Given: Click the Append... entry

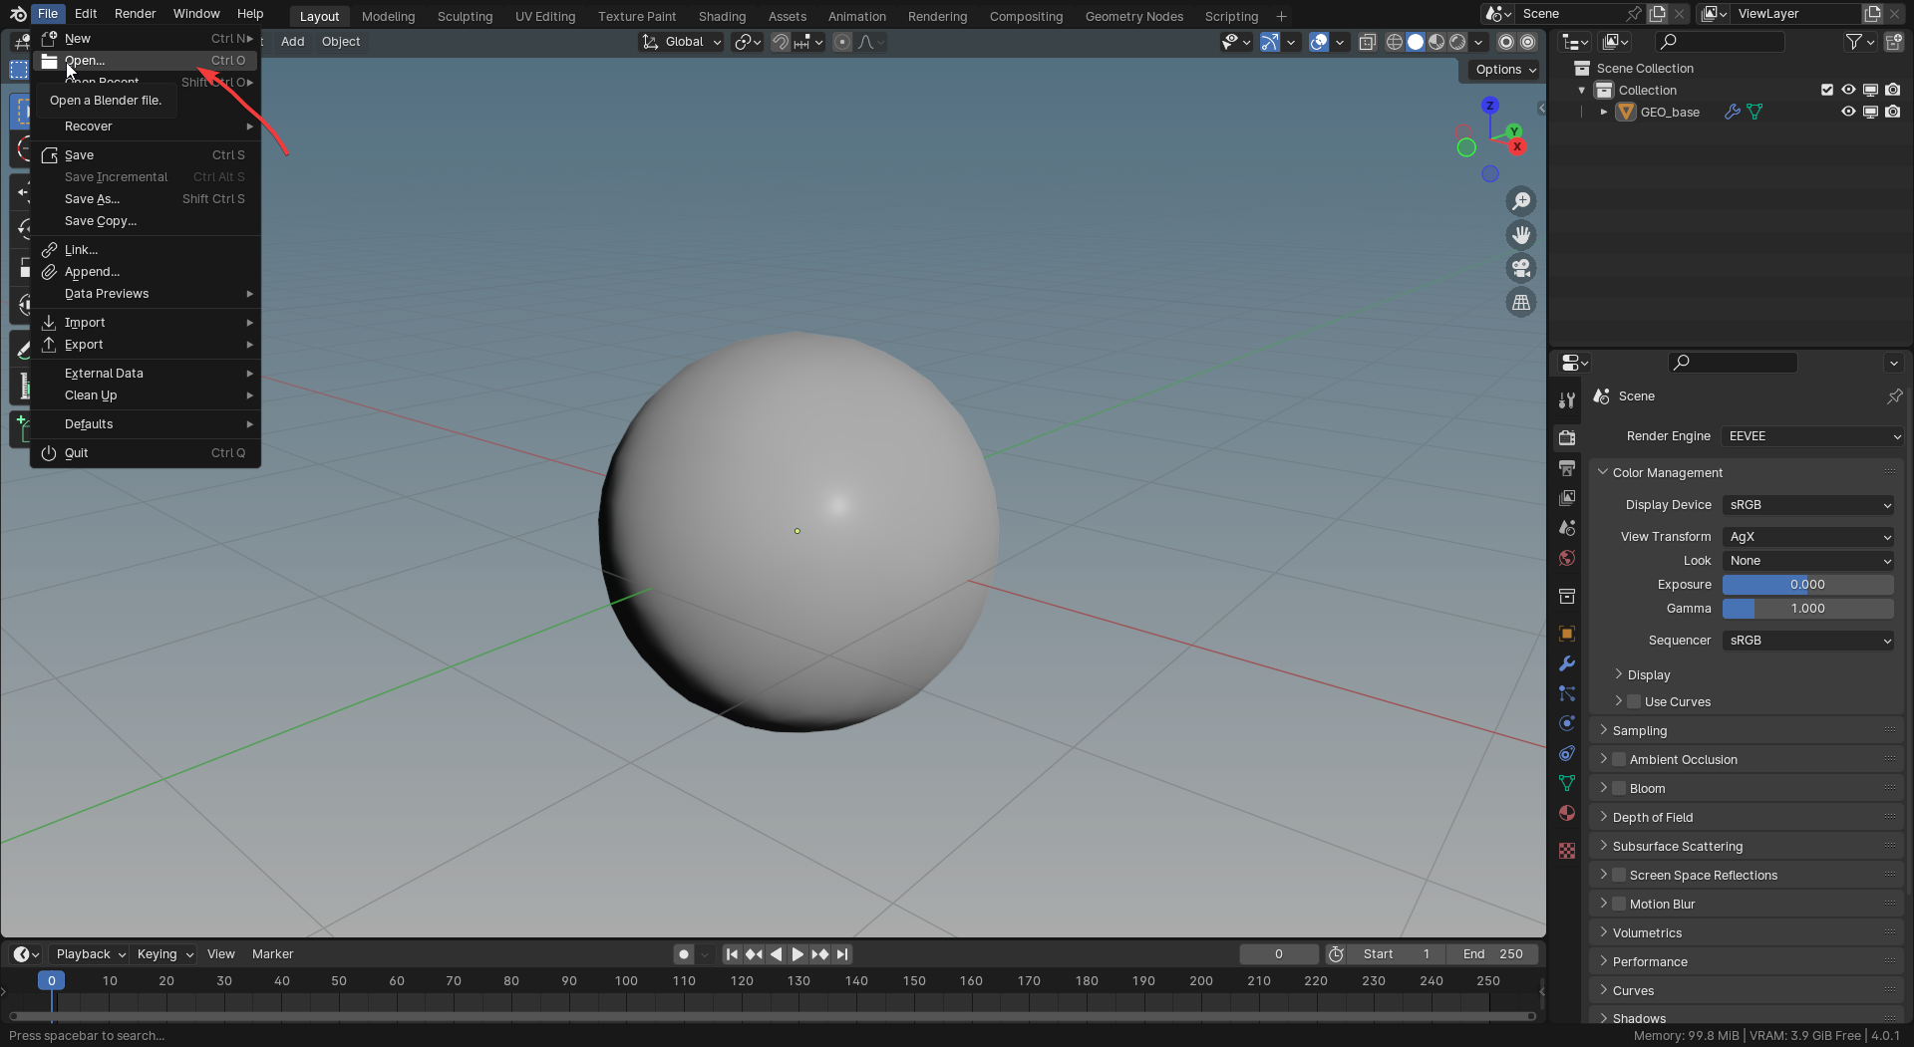Looking at the screenshot, I should point(146,272).
